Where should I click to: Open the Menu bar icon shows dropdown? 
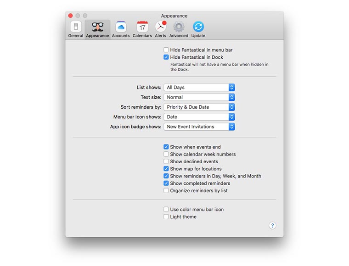coord(199,117)
